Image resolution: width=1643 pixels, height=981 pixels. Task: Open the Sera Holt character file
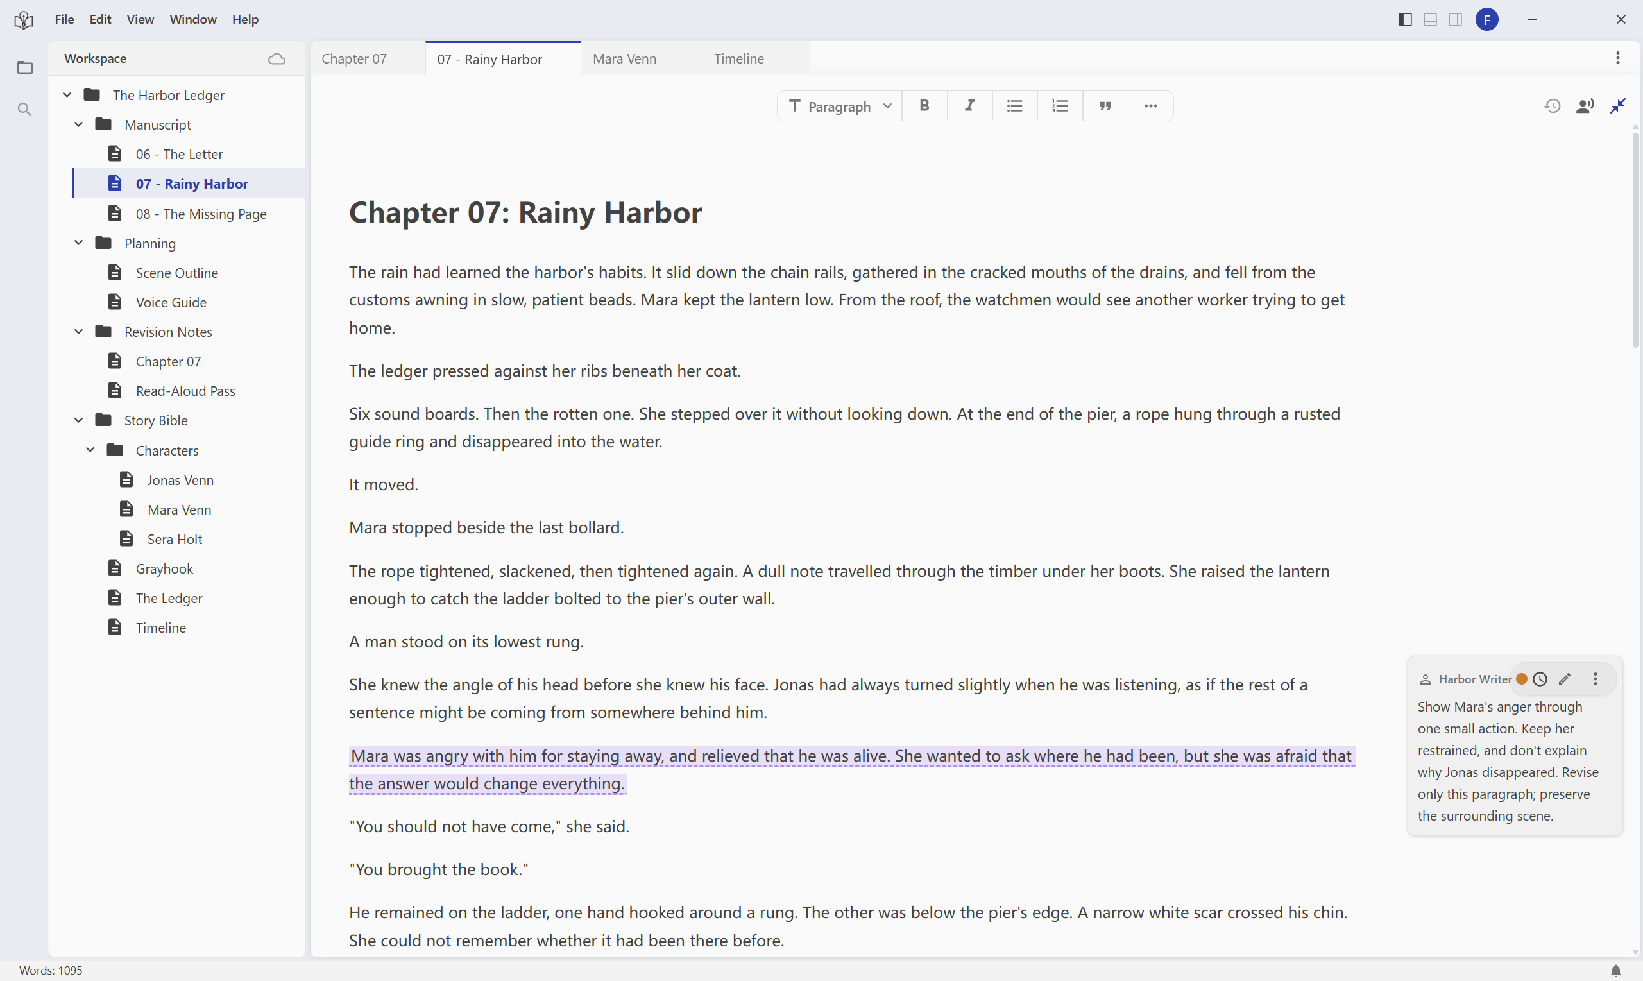(189, 540)
